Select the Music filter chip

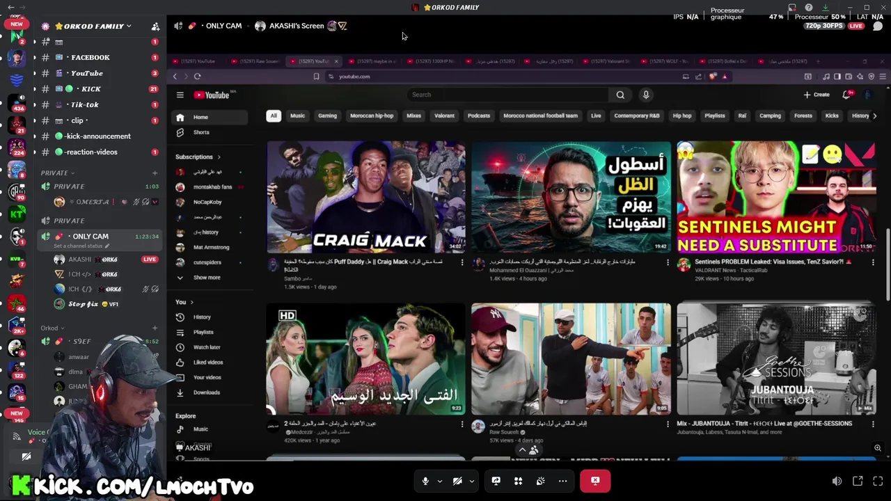pos(297,116)
